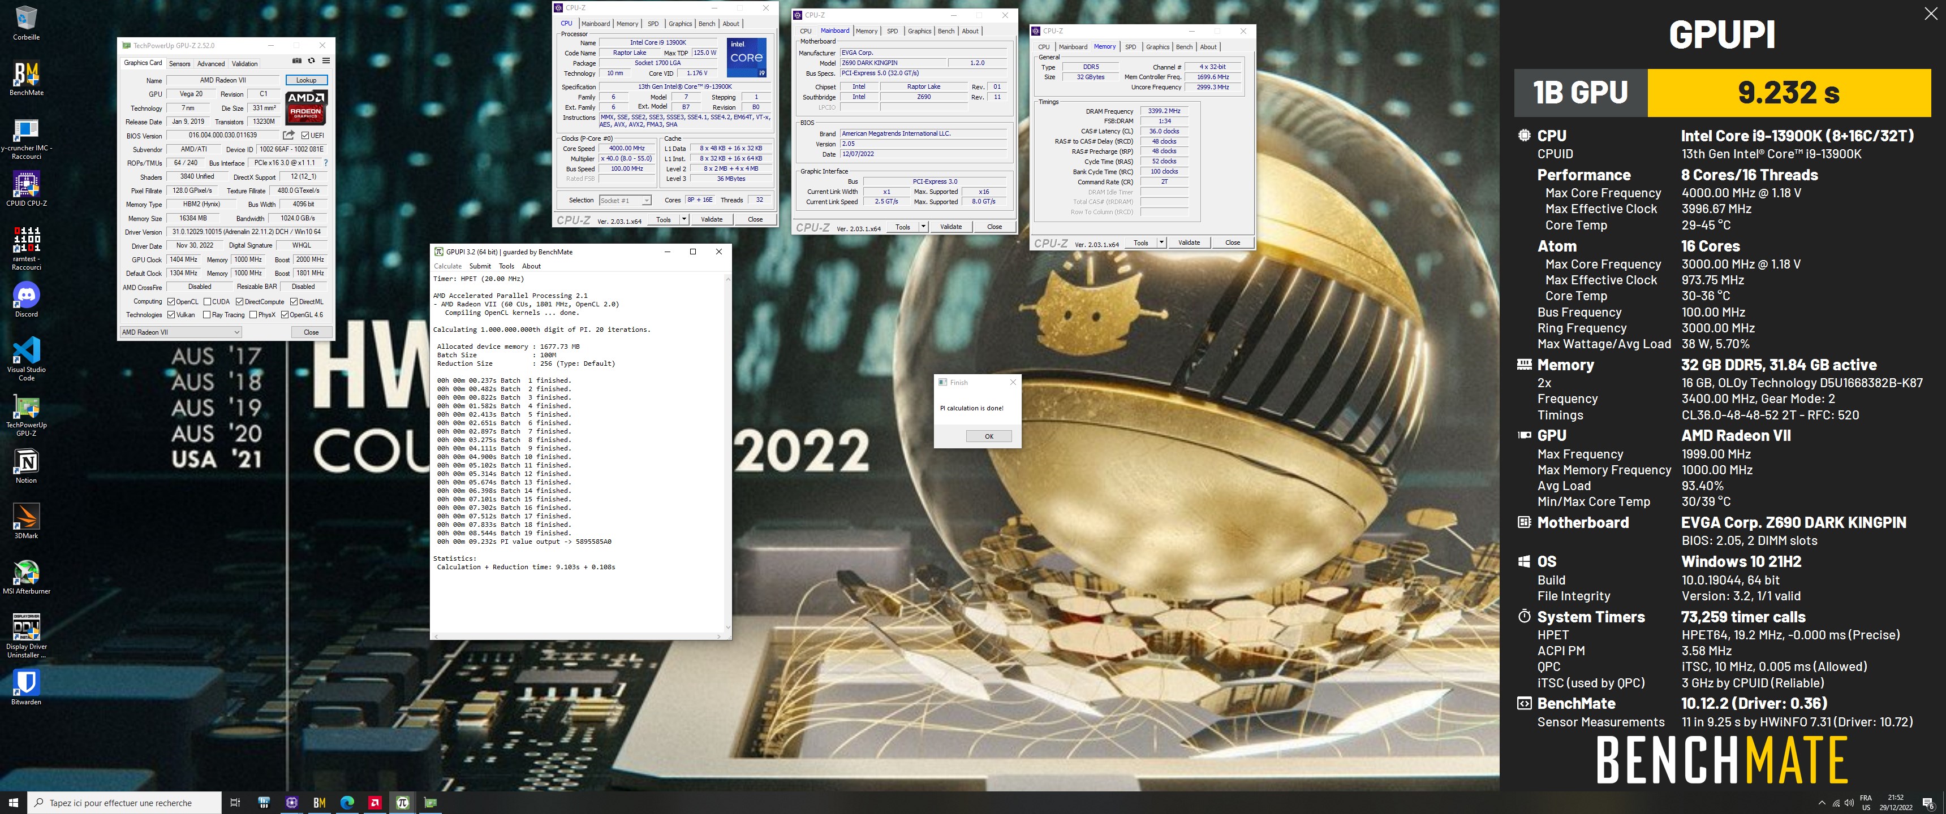Toggle the Vulkan checkbox
This screenshot has height=814, width=1946.
pos(171,315)
